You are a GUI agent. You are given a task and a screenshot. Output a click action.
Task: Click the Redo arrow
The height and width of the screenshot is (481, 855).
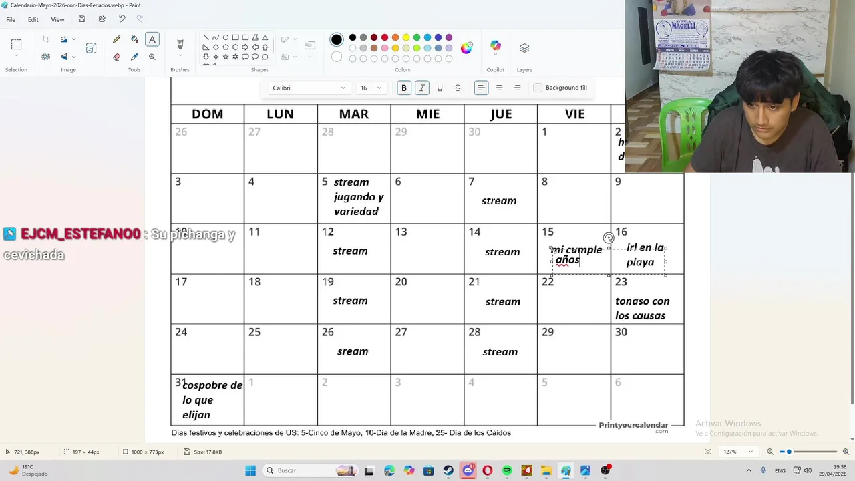pos(140,19)
